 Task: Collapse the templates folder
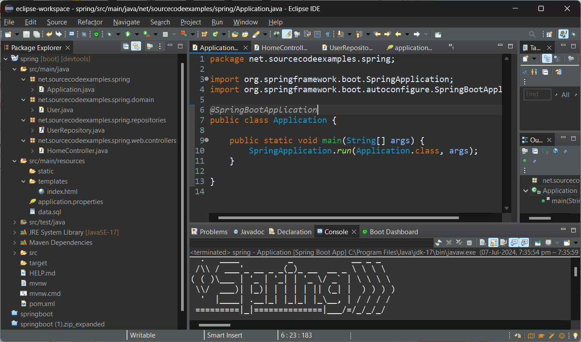click(24, 181)
